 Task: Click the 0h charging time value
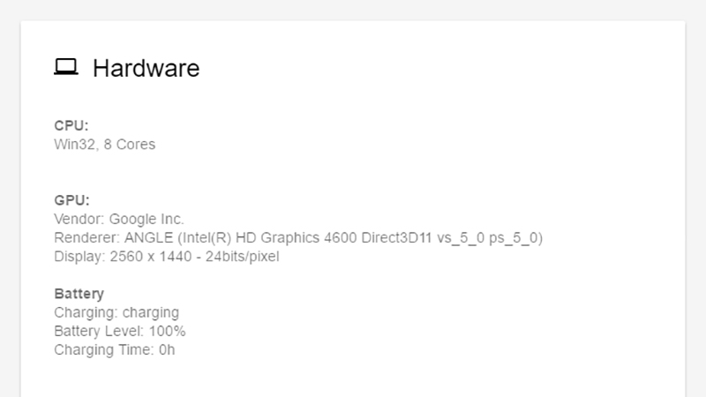tap(167, 350)
